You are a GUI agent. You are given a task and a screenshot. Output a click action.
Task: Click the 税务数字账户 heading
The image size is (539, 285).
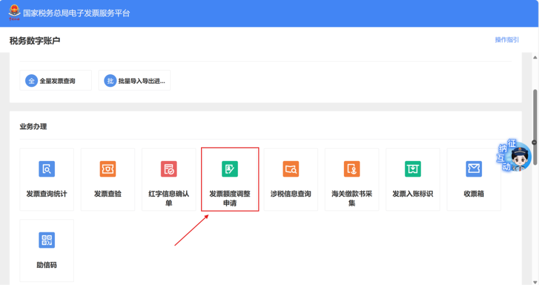coord(35,40)
